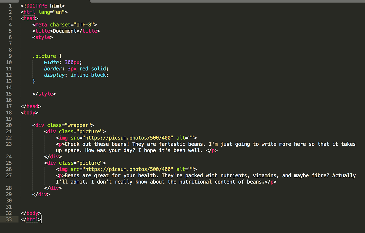This screenshot has height=233, width=365.
Task: Click line number 16 in the gutter
Action: (x=9, y=100)
